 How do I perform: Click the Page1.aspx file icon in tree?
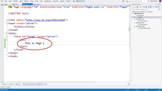point(137,19)
